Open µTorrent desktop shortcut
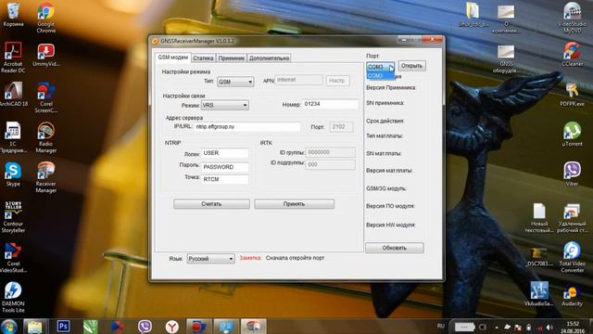This screenshot has height=334, width=593. point(572,134)
